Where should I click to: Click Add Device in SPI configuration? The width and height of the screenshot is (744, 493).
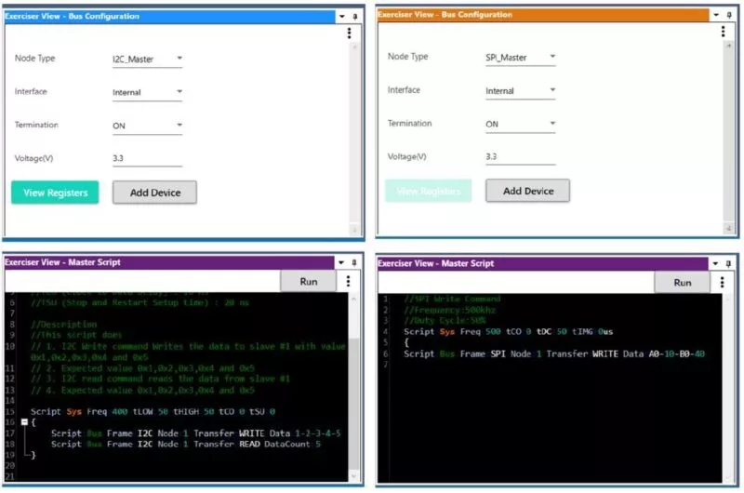(x=527, y=191)
